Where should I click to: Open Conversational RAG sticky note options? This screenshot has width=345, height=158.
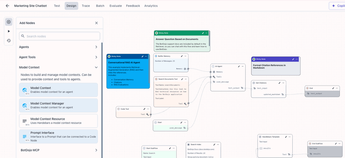[146, 56]
